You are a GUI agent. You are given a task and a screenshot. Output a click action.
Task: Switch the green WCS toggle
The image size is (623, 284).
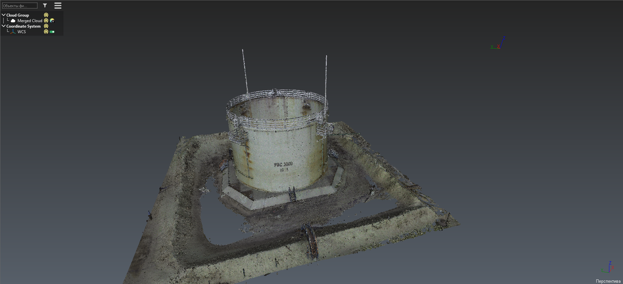coord(52,32)
